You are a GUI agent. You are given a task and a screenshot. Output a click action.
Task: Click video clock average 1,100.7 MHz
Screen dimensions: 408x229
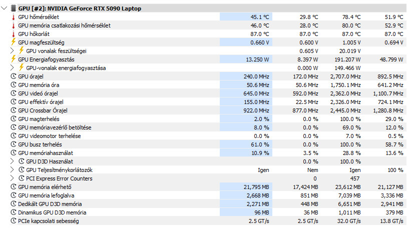388,93
